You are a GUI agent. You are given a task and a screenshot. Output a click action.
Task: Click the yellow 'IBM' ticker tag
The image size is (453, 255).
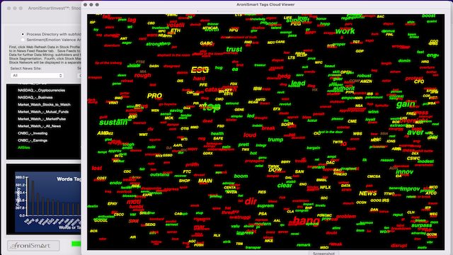pos(257,89)
